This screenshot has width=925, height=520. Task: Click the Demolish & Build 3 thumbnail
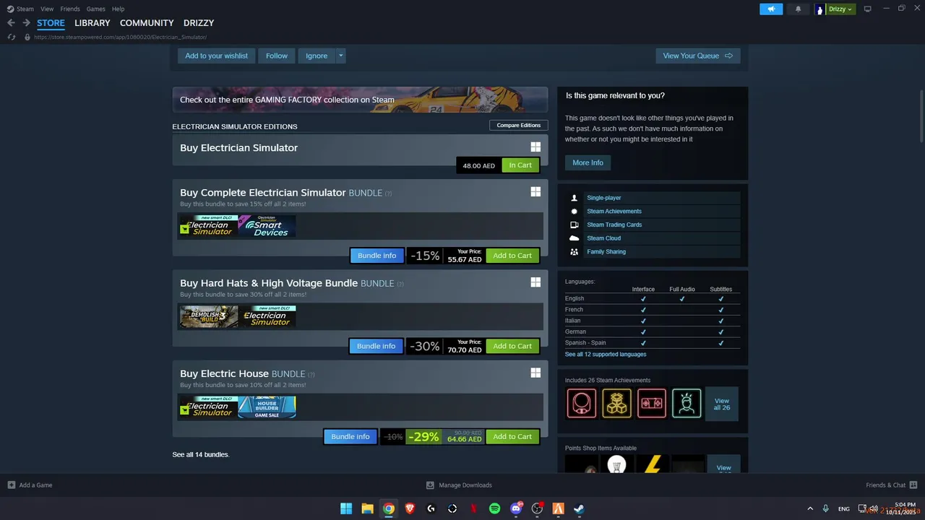pyautogui.click(x=209, y=316)
